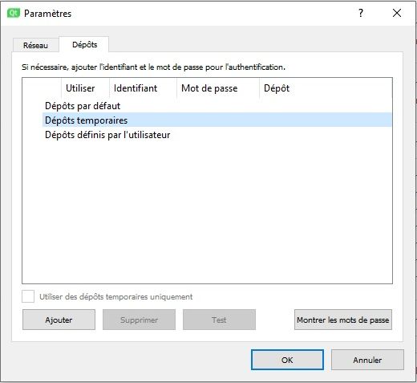417x383 pixels.
Task: Click the Qt logo icon in title bar
Action: [x=14, y=13]
